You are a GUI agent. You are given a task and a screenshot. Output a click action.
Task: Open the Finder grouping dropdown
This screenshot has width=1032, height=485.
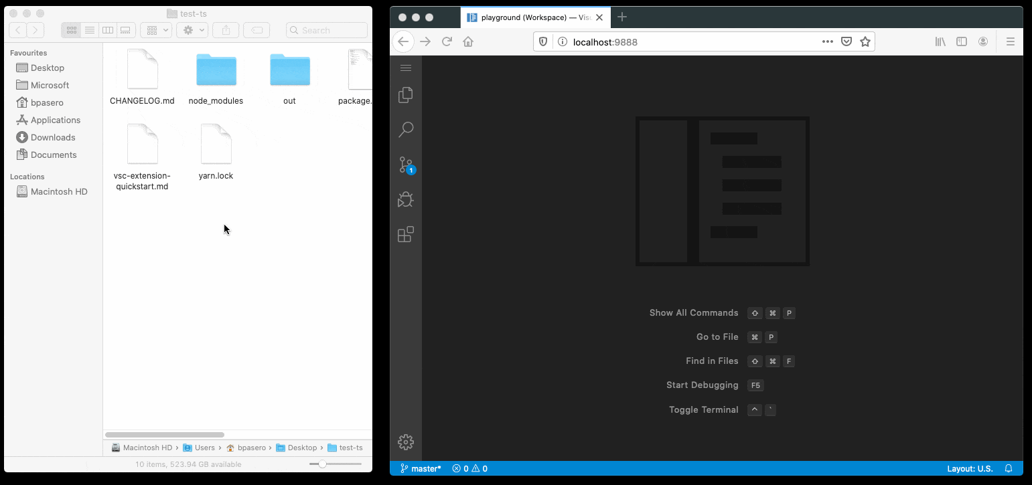click(155, 29)
